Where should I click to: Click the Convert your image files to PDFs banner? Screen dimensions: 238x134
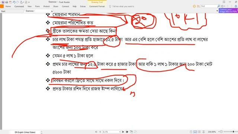click(228, 11)
